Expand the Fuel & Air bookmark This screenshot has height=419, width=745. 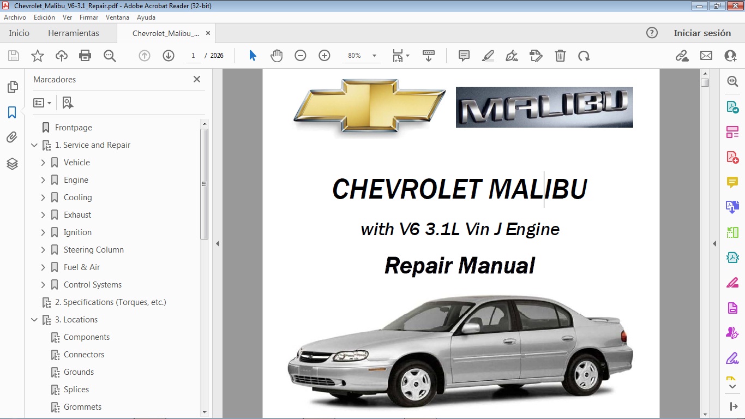click(x=43, y=267)
